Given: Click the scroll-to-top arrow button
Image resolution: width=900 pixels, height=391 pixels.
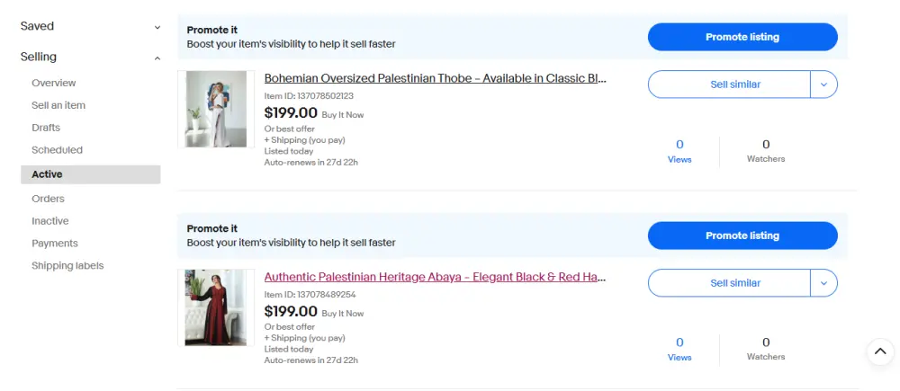Looking at the screenshot, I should pos(880,351).
